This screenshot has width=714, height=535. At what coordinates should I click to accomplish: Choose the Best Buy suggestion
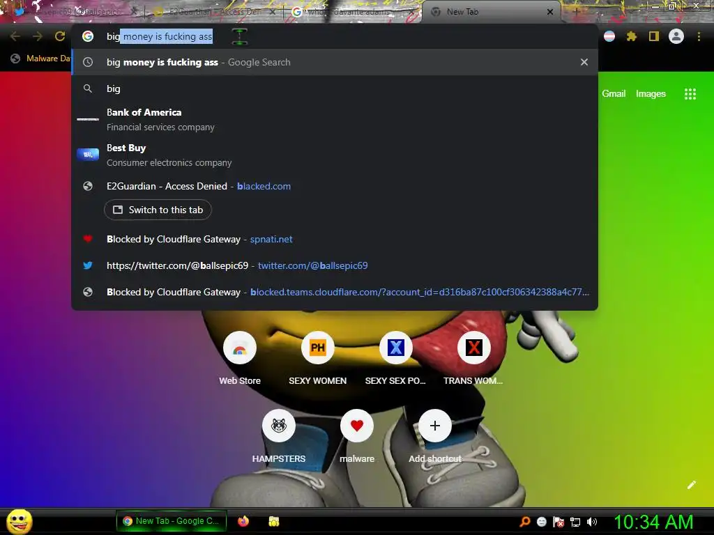pyautogui.click(x=335, y=155)
